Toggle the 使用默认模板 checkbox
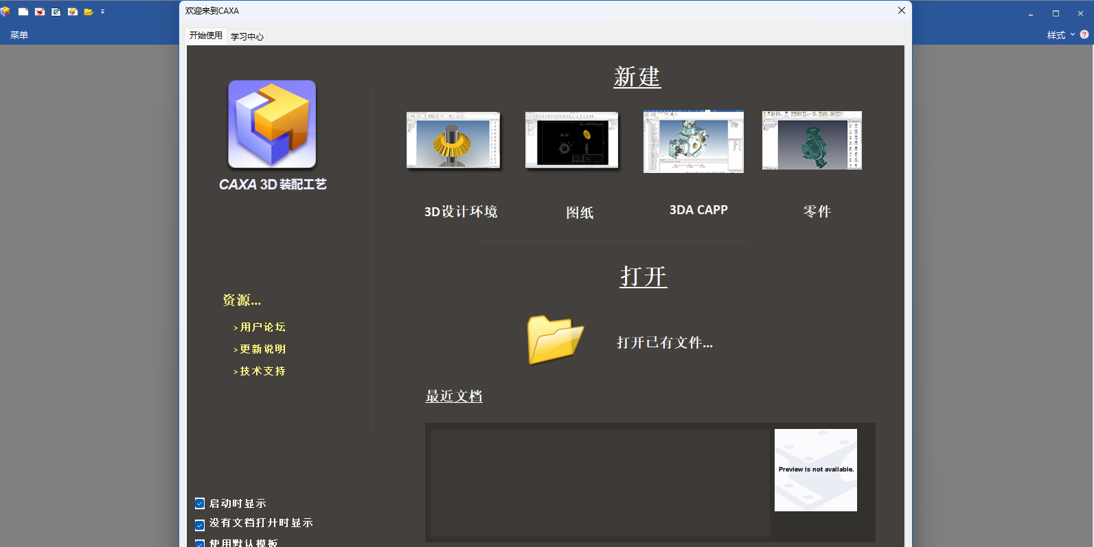Viewport: 1094px width, 547px height. point(200,543)
